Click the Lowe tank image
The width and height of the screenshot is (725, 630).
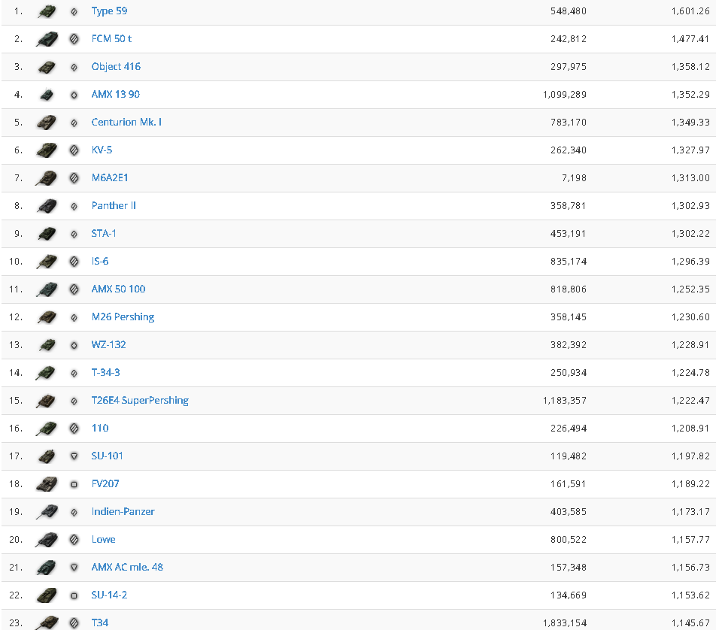click(x=47, y=540)
